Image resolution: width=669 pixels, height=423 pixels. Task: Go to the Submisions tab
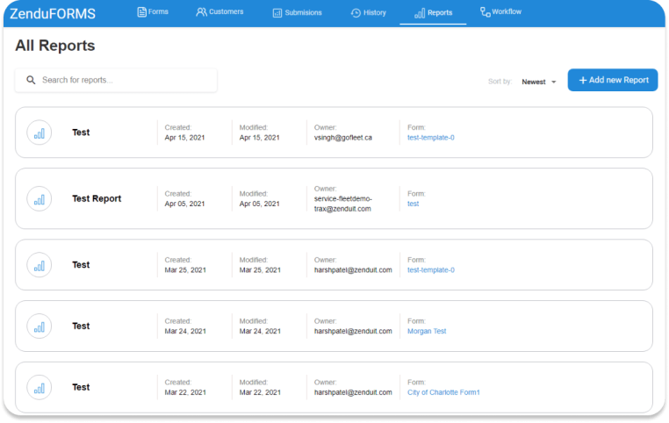click(x=297, y=13)
